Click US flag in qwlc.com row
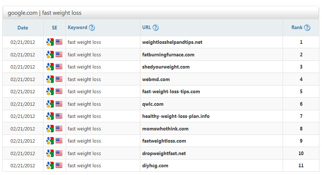This screenshot has height=175, width=322. click(59, 104)
